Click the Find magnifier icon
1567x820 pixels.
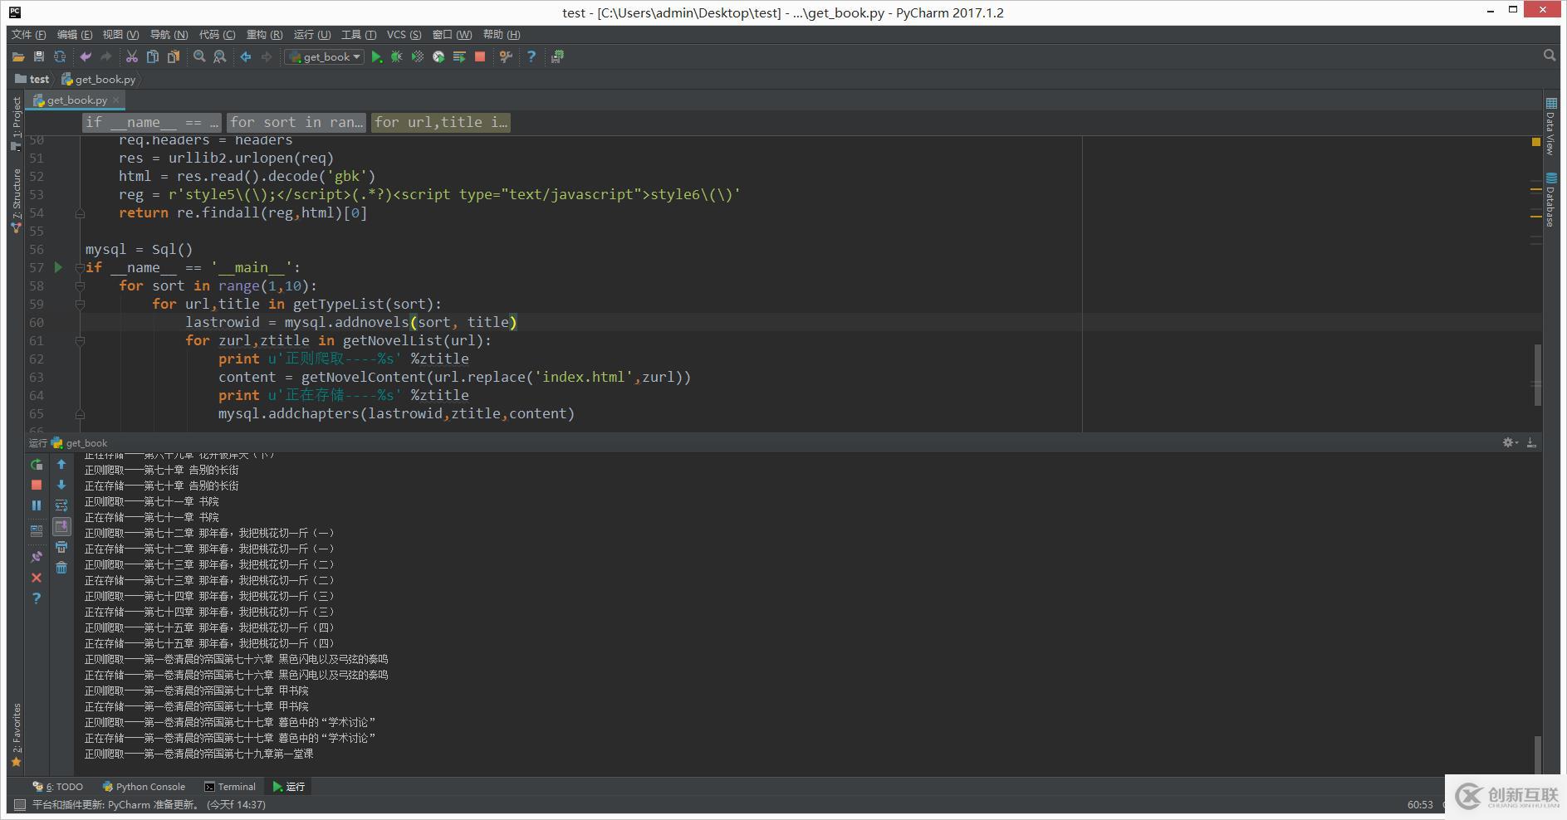(199, 56)
